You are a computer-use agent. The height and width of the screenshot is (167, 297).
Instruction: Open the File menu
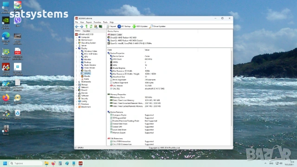(77, 22)
